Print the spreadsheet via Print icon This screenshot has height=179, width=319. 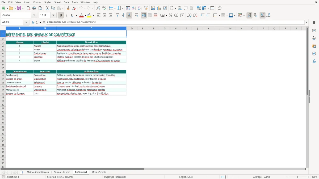(34, 8)
